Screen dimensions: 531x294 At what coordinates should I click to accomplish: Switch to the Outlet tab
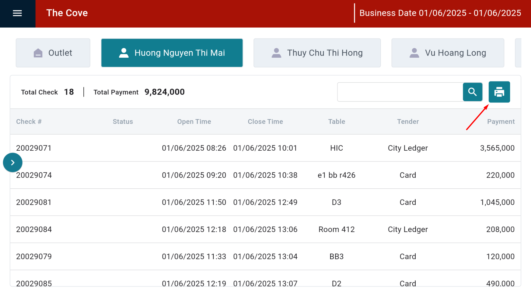pos(53,53)
